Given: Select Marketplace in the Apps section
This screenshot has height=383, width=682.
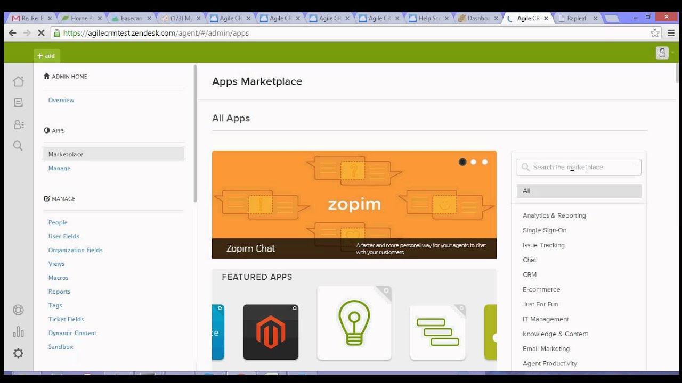Looking at the screenshot, I should point(113,154).
